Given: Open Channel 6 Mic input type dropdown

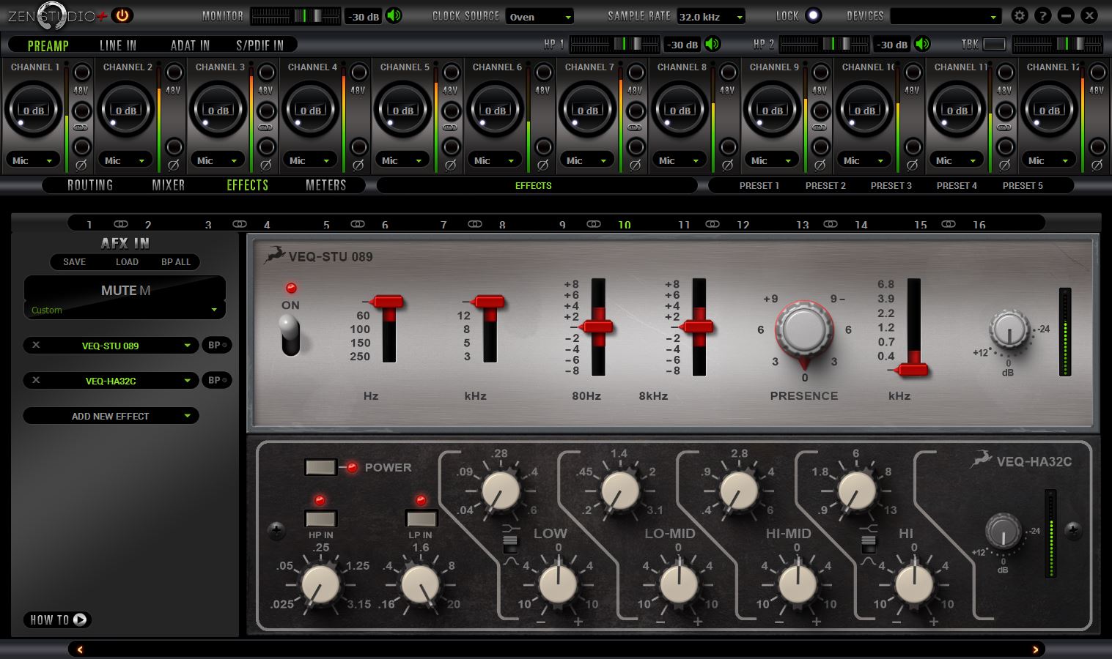Looking at the screenshot, I should (495, 160).
